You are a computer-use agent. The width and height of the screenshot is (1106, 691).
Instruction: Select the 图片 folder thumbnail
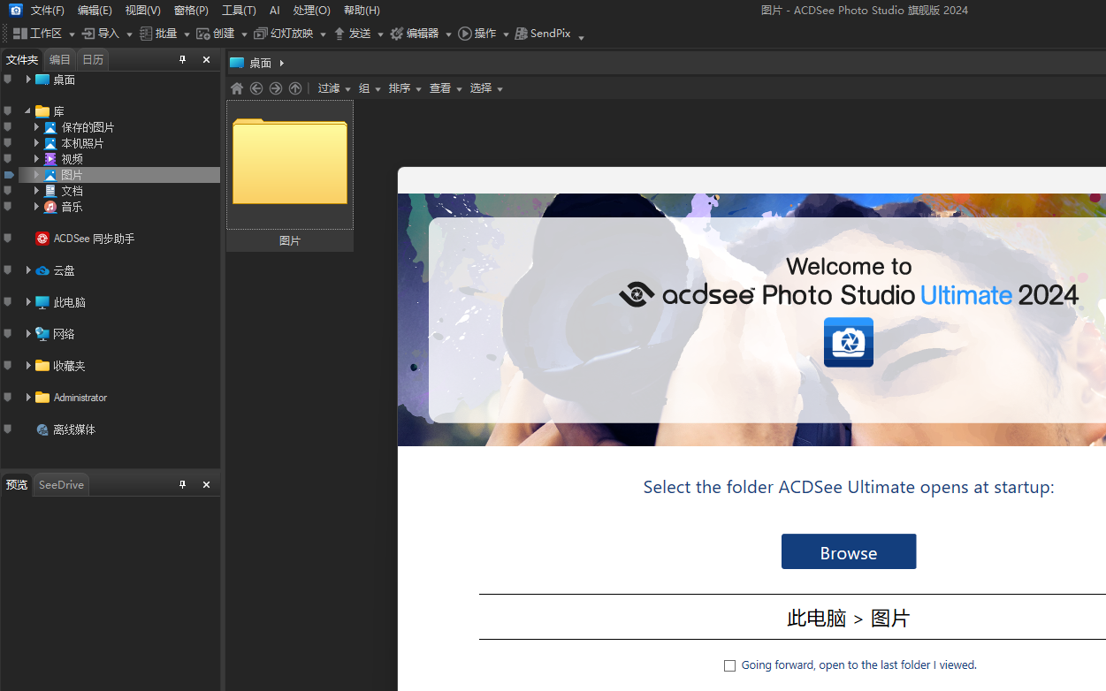290,176
